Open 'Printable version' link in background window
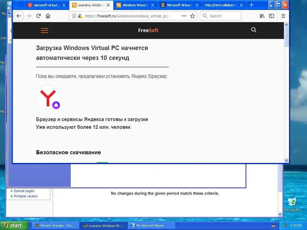 26,196
